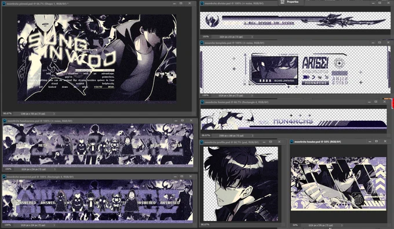Click the 100% zoom field in template.psd
394x229 pixels.
(x=206, y=95)
